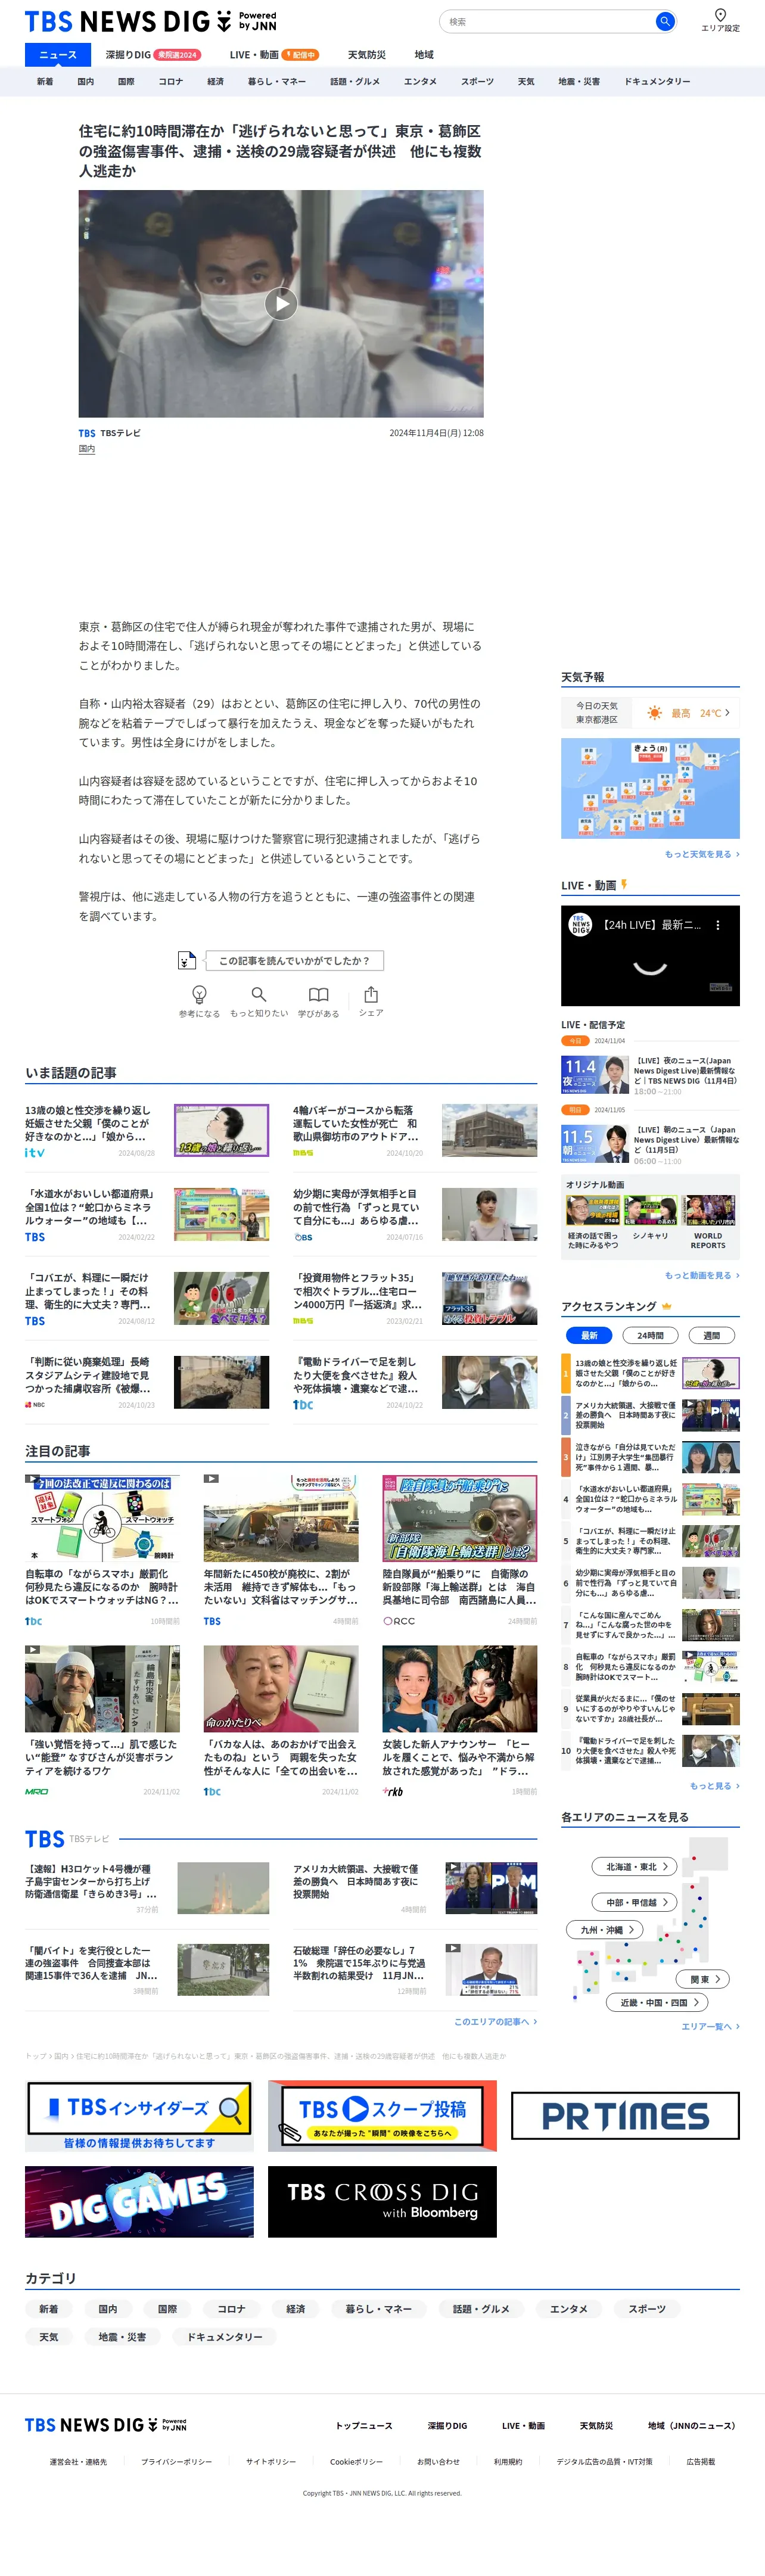The width and height of the screenshot is (765, 2576).
Task: Expand the 九州・沖縄 area button
Action: click(x=605, y=1929)
